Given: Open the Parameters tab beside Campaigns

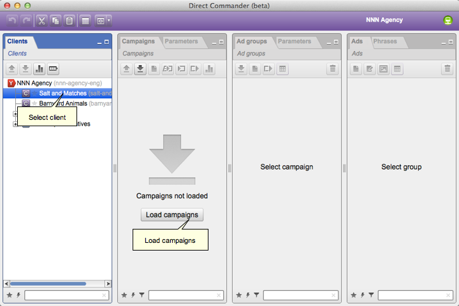Looking at the screenshot, I should tap(181, 41).
